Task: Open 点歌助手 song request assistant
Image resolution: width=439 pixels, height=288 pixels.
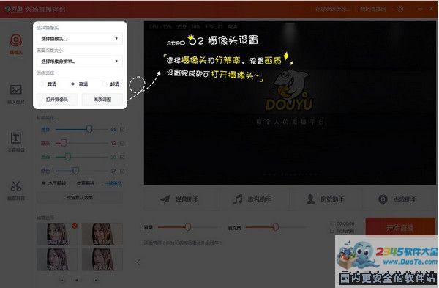Action: 398,199
